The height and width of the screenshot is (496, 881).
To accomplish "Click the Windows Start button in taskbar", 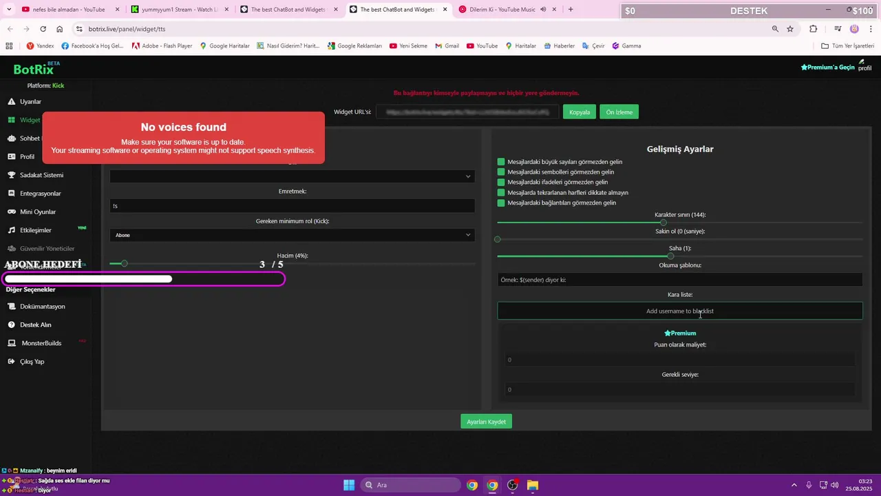I will pyautogui.click(x=349, y=485).
